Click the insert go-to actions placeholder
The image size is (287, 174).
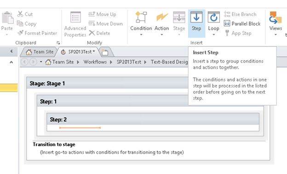[x=112, y=152]
